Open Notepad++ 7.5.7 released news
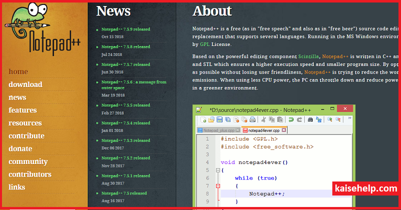The image size is (401, 210). point(126,64)
